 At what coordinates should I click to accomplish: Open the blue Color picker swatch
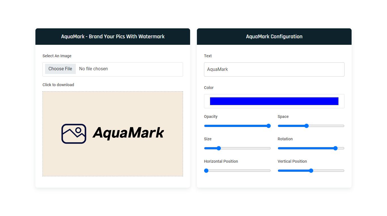[x=274, y=101]
